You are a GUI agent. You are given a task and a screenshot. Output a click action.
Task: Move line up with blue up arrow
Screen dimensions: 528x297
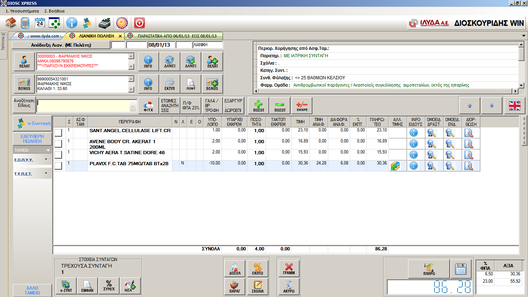tap(470, 106)
